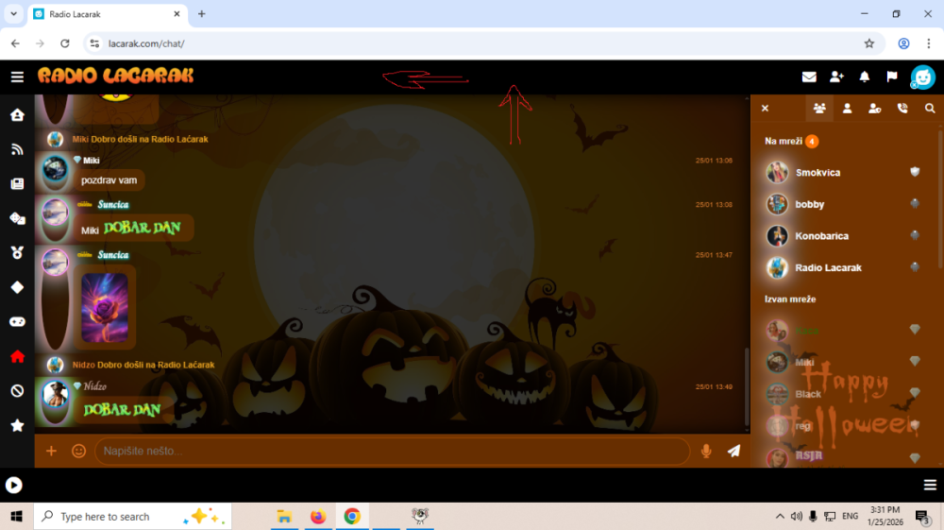
Task: Switch to the online users group tab
Action: 819,109
